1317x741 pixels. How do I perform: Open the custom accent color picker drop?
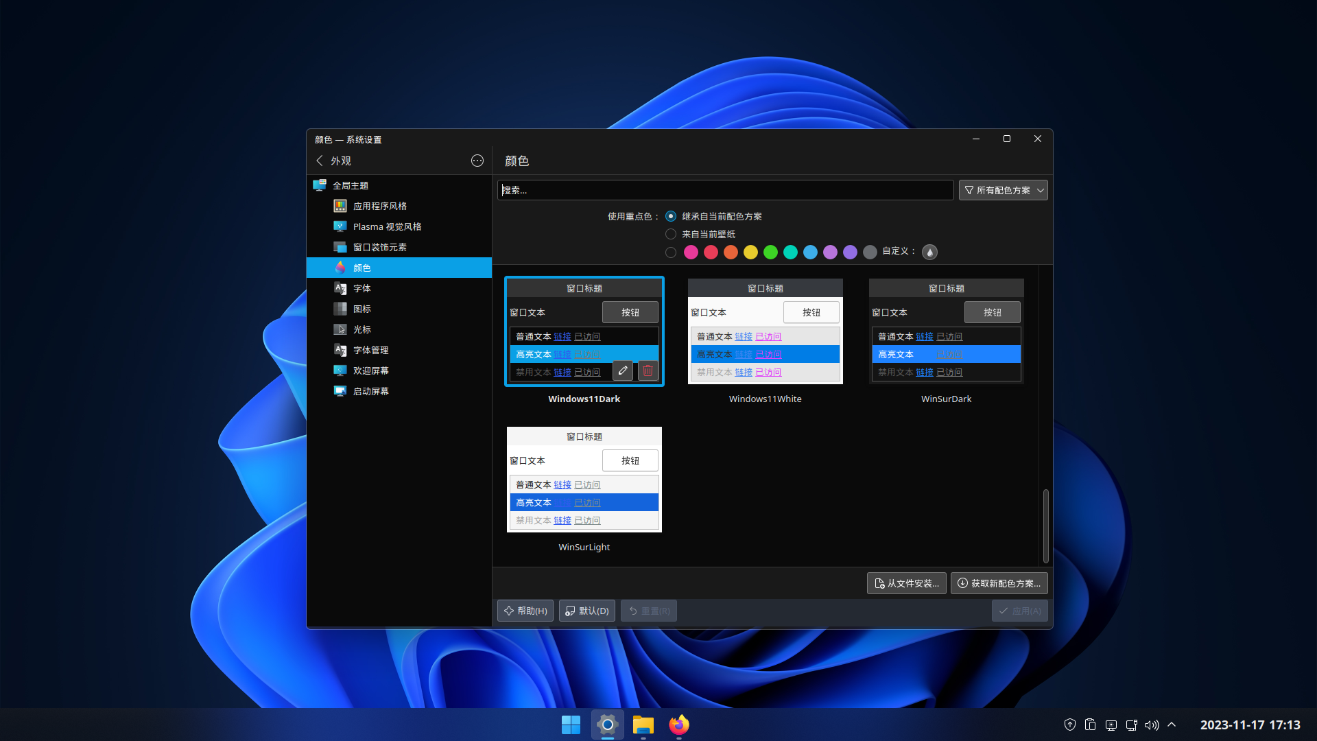point(929,252)
